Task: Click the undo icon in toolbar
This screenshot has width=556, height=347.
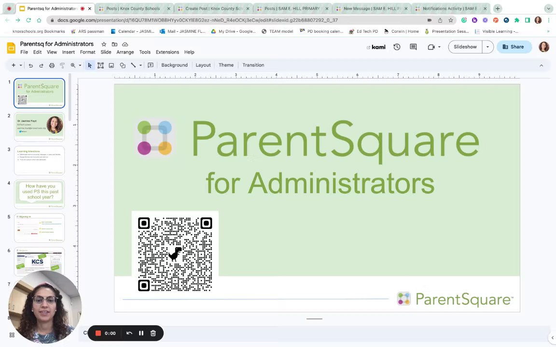Action: 31,65
